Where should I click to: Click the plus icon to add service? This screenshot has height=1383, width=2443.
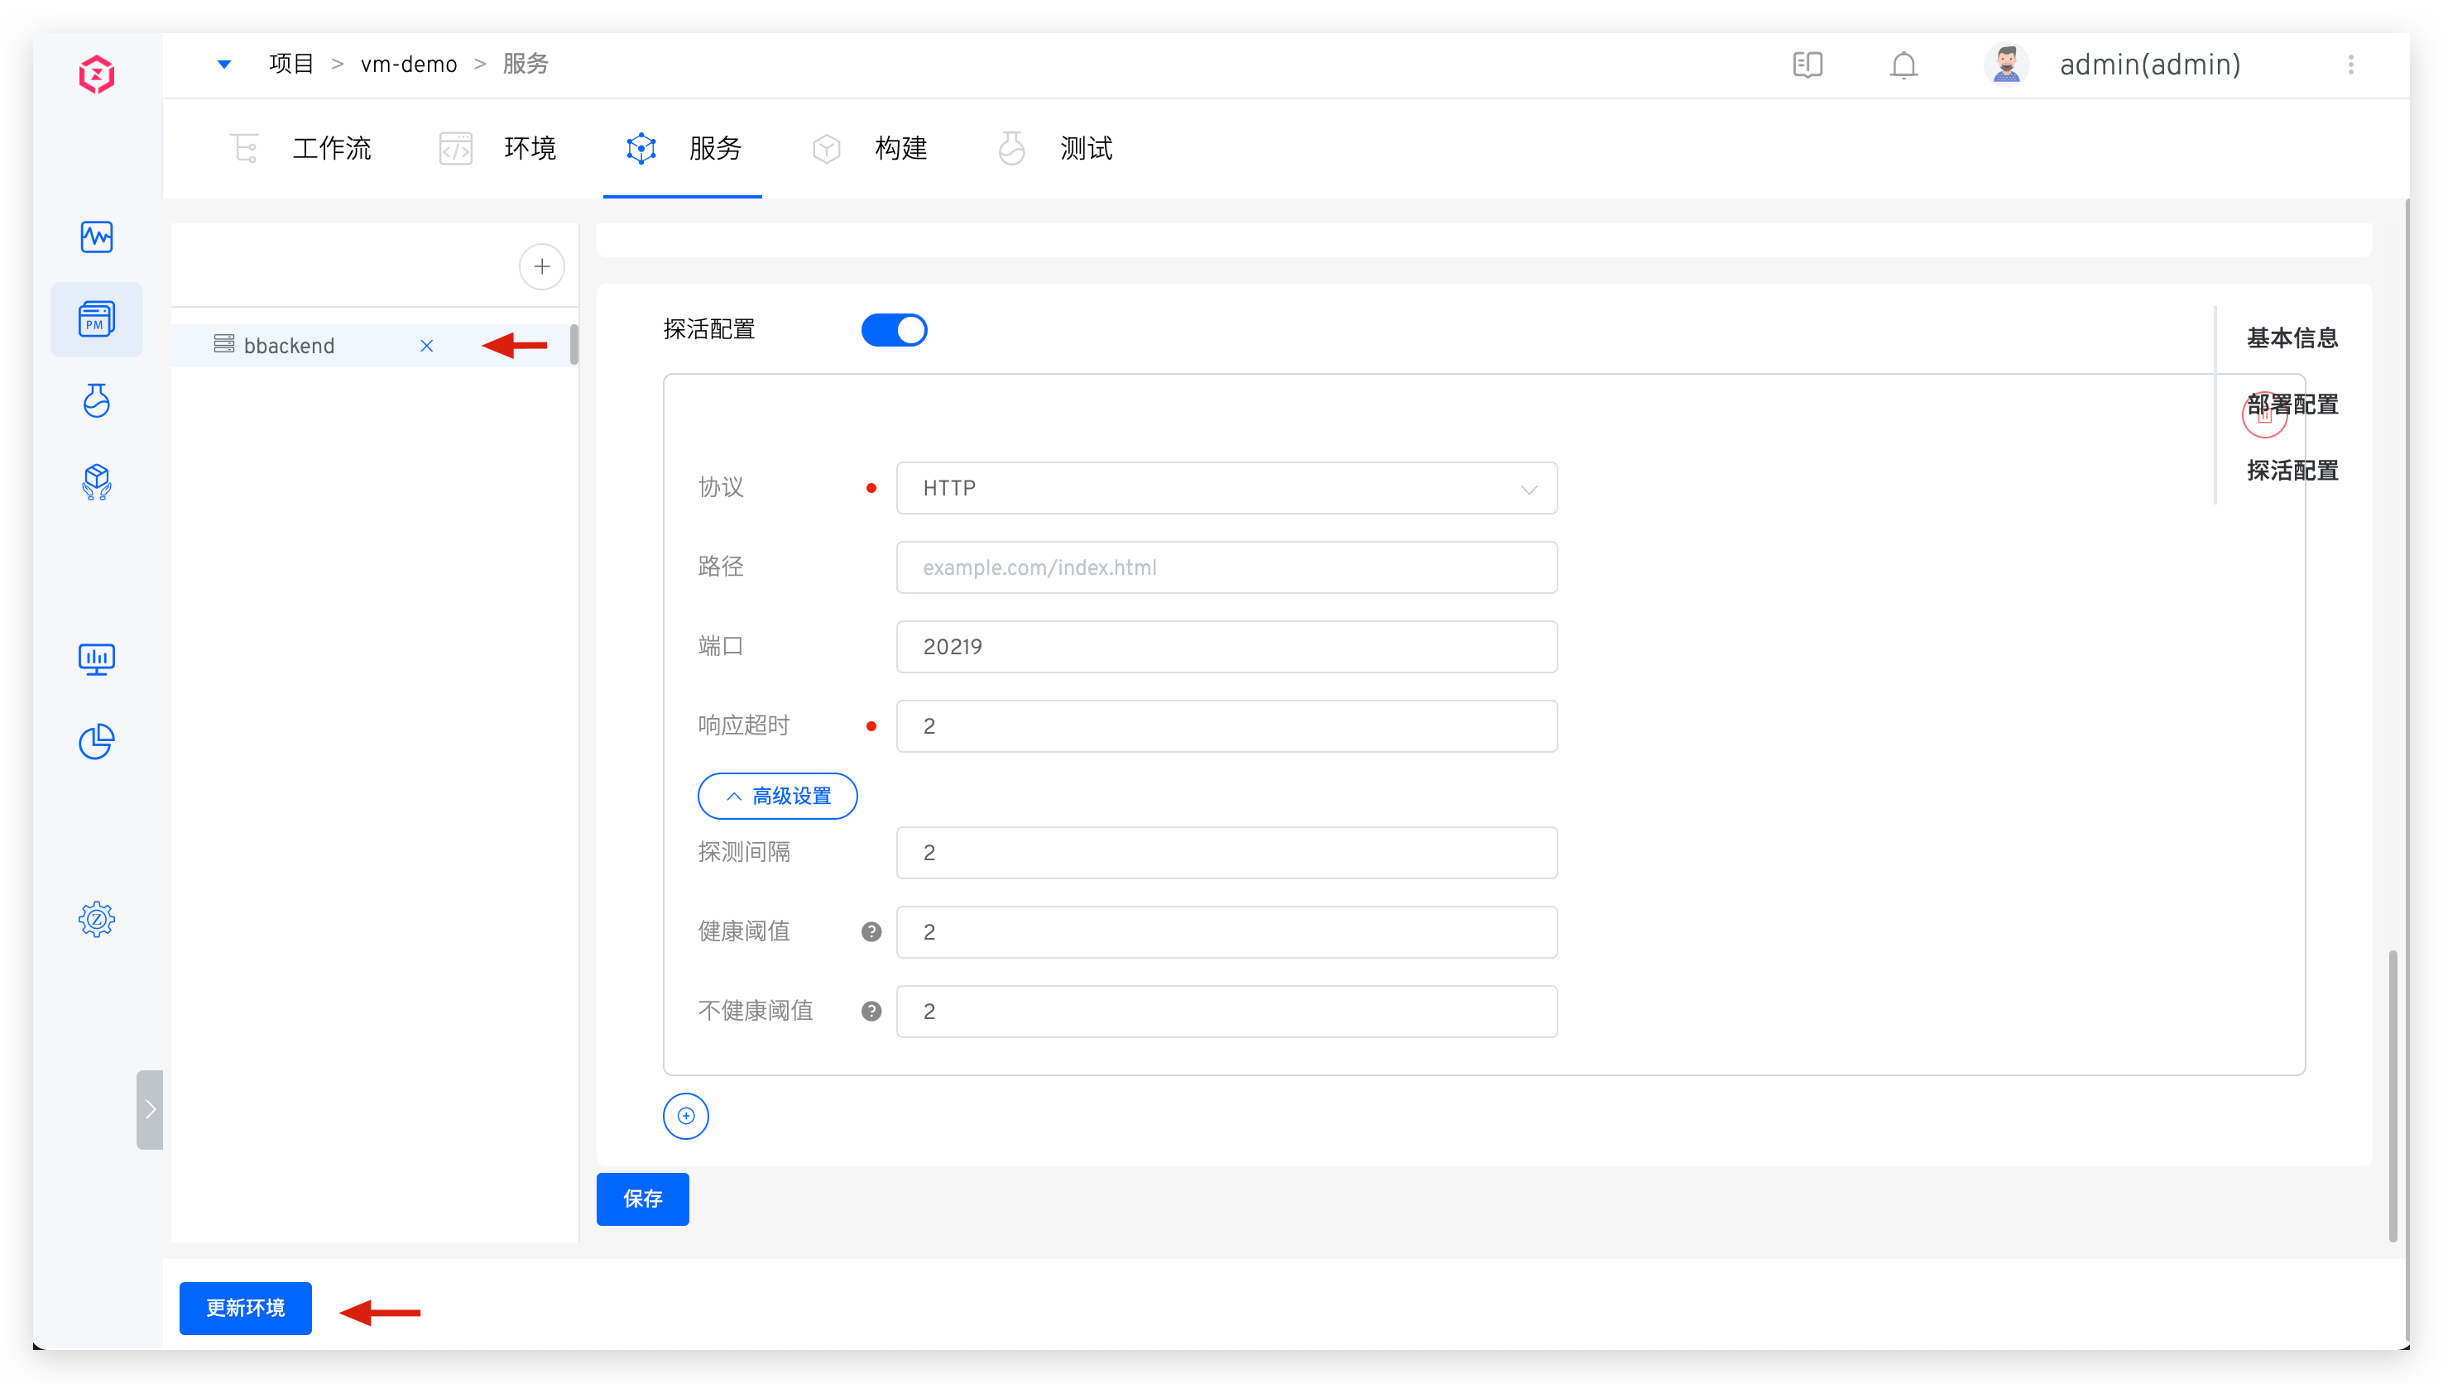pos(541,267)
